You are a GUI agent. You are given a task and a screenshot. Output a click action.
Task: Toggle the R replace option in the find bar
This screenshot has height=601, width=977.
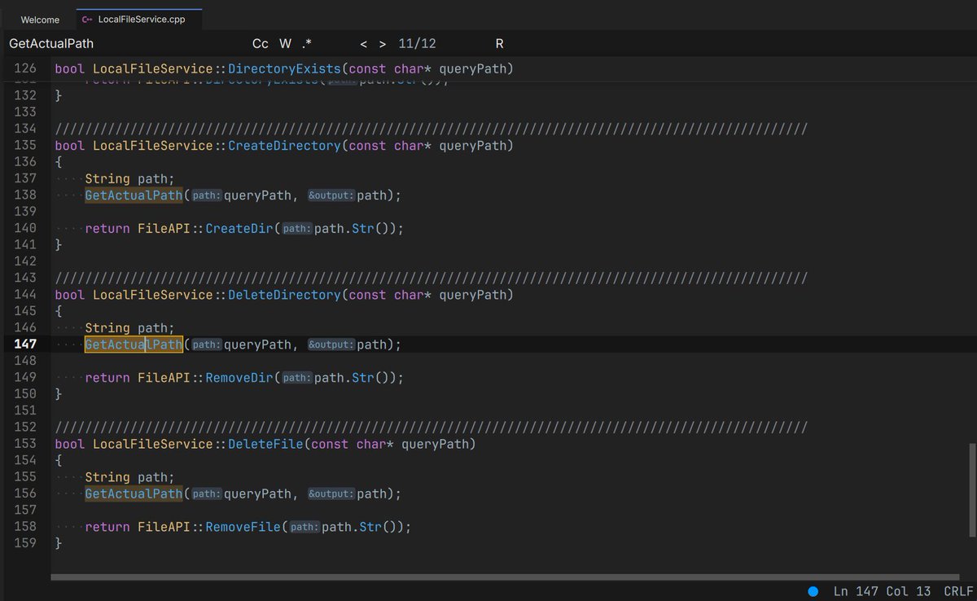coord(499,44)
